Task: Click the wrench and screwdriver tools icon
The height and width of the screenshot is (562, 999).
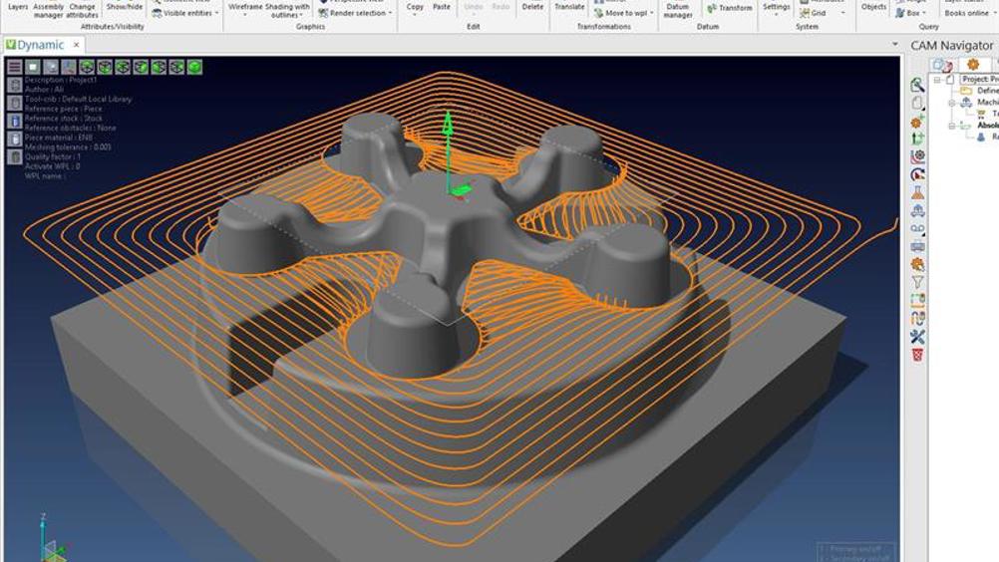Action: tap(917, 337)
